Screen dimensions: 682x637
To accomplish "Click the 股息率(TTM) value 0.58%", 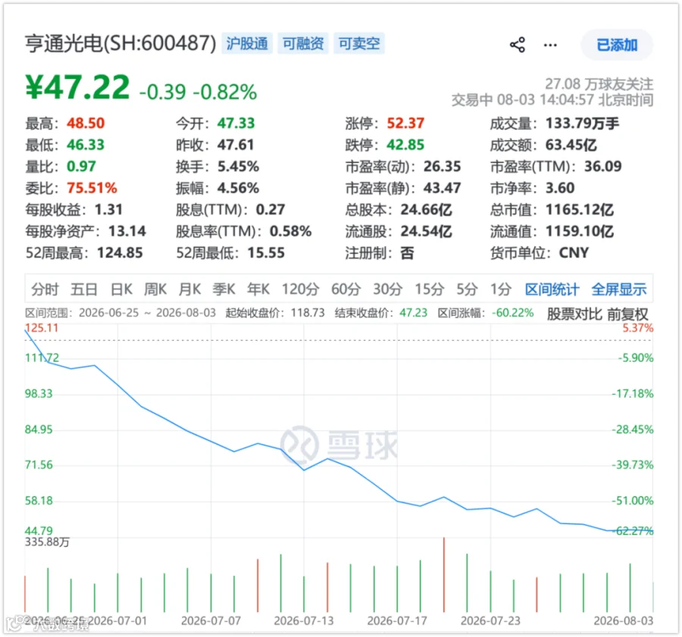I will click(x=290, y=231).
